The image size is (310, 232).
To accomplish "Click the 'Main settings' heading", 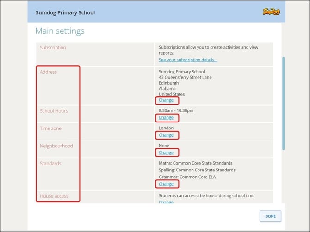I will 60,31.
